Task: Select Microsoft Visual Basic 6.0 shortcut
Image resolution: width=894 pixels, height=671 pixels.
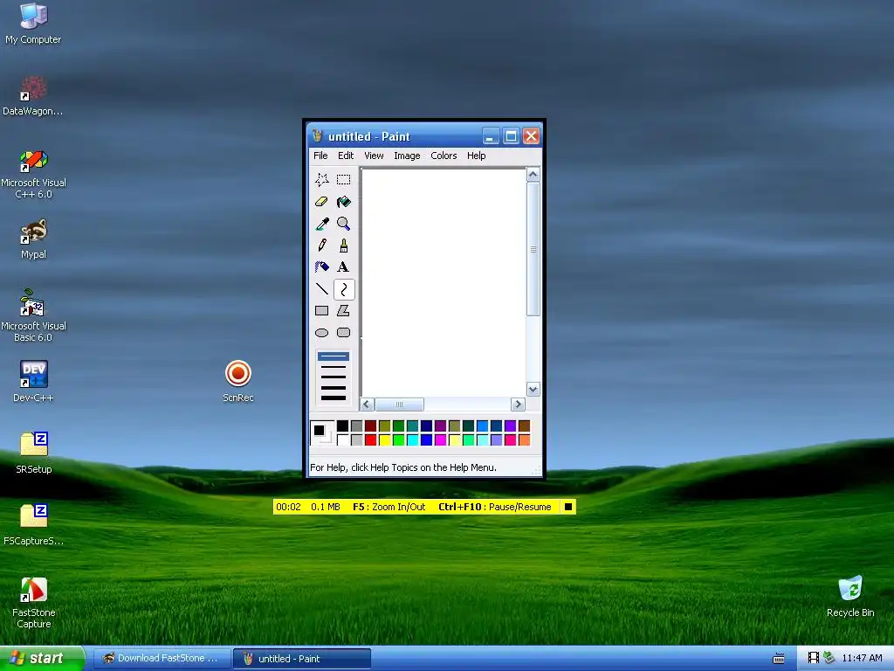Action: coord(33,316)
